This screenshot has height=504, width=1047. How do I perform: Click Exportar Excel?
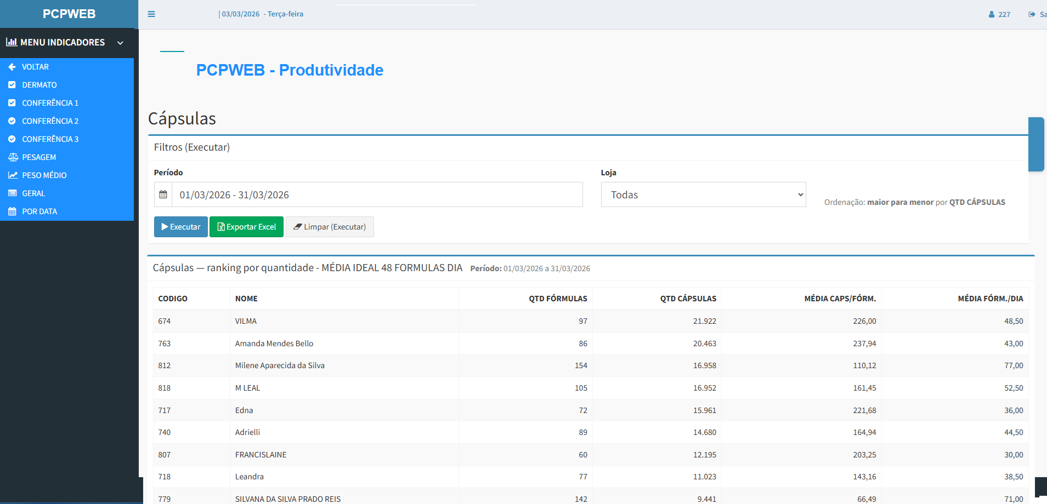coord(246,226)
